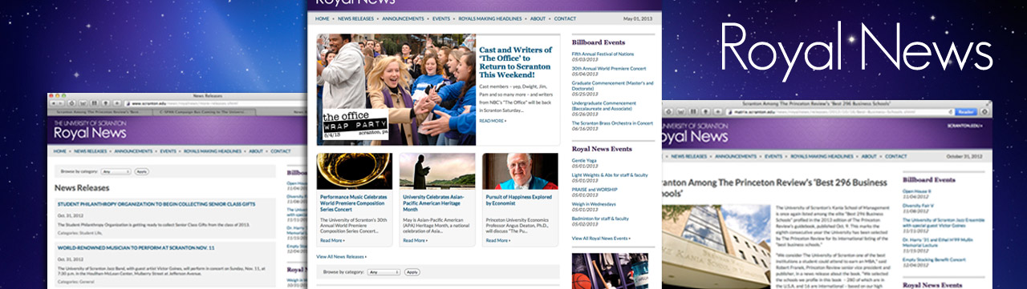Open Badminton for staff & faculty event
1027x289 pixels.
pos(600,218)
